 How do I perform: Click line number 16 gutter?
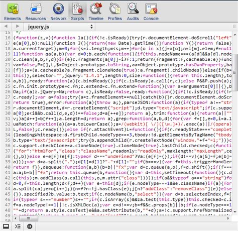point(8,38)
